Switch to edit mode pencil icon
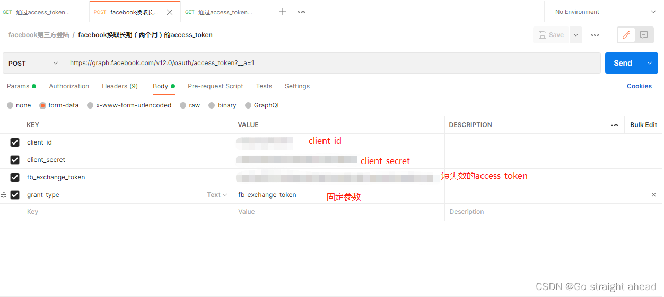This screenshot has width=664, height=297. pyautogui.click(x=626, y=35)
